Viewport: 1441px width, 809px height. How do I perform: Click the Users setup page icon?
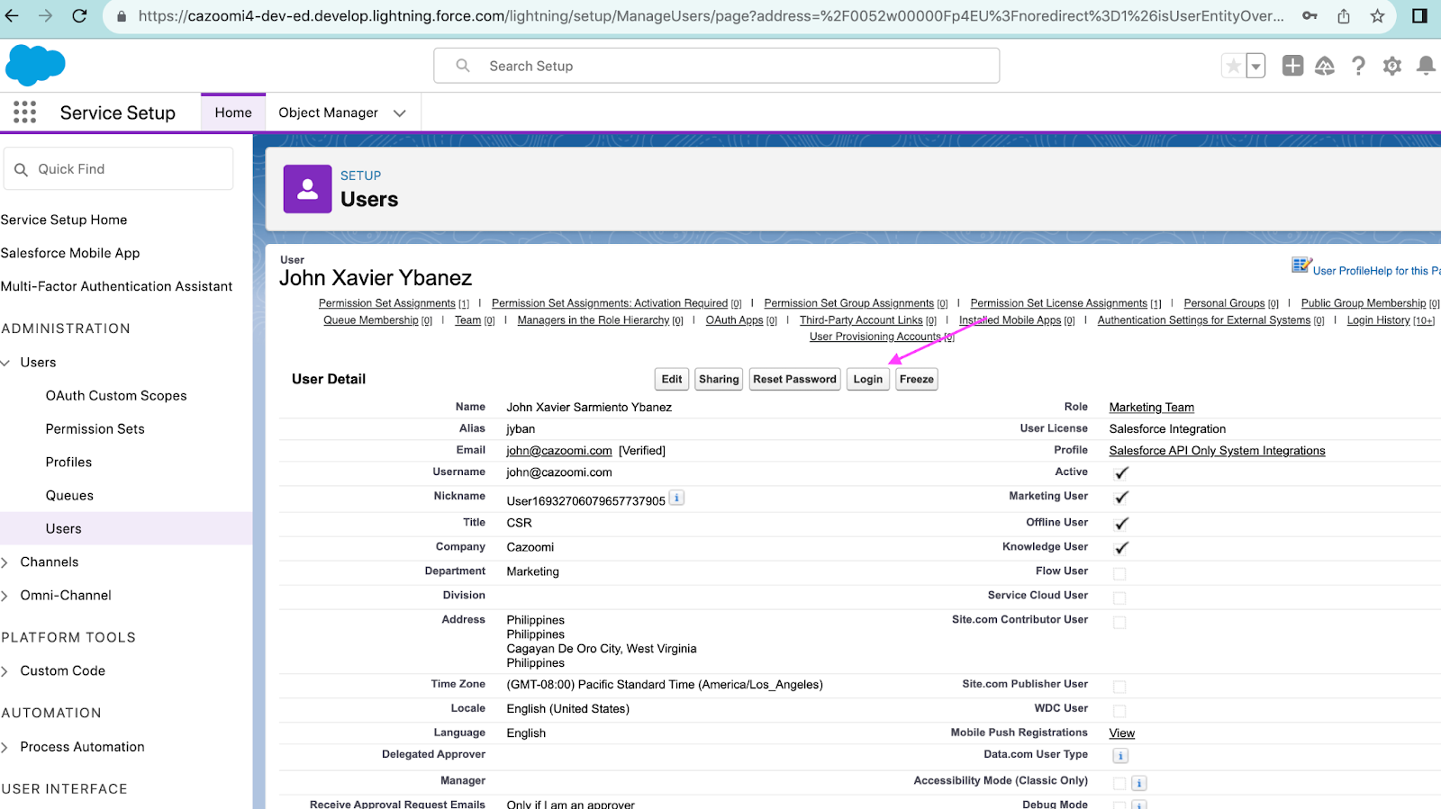pos(307,189)
